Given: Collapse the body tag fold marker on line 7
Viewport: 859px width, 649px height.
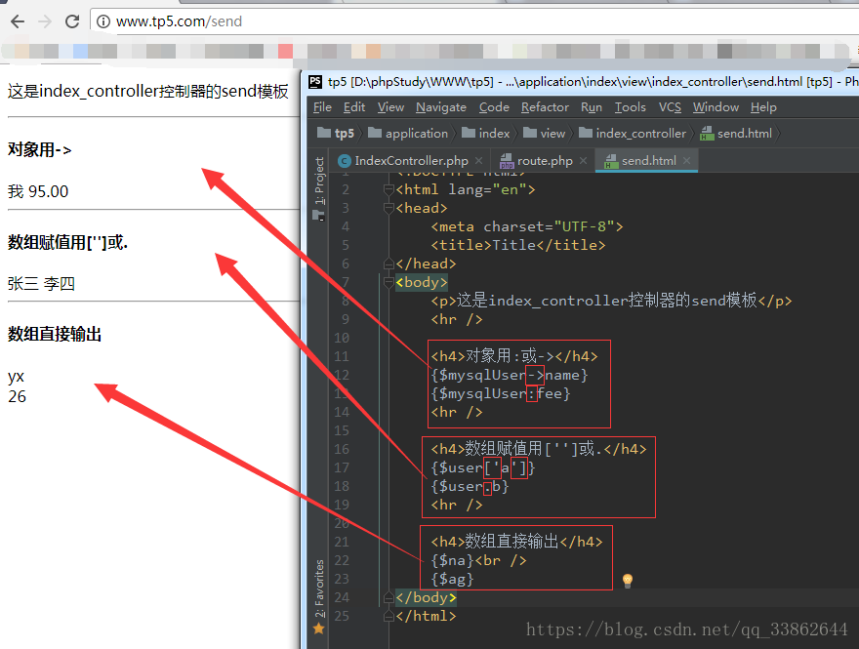Looking at the screenshot, I should click(389, 283).
